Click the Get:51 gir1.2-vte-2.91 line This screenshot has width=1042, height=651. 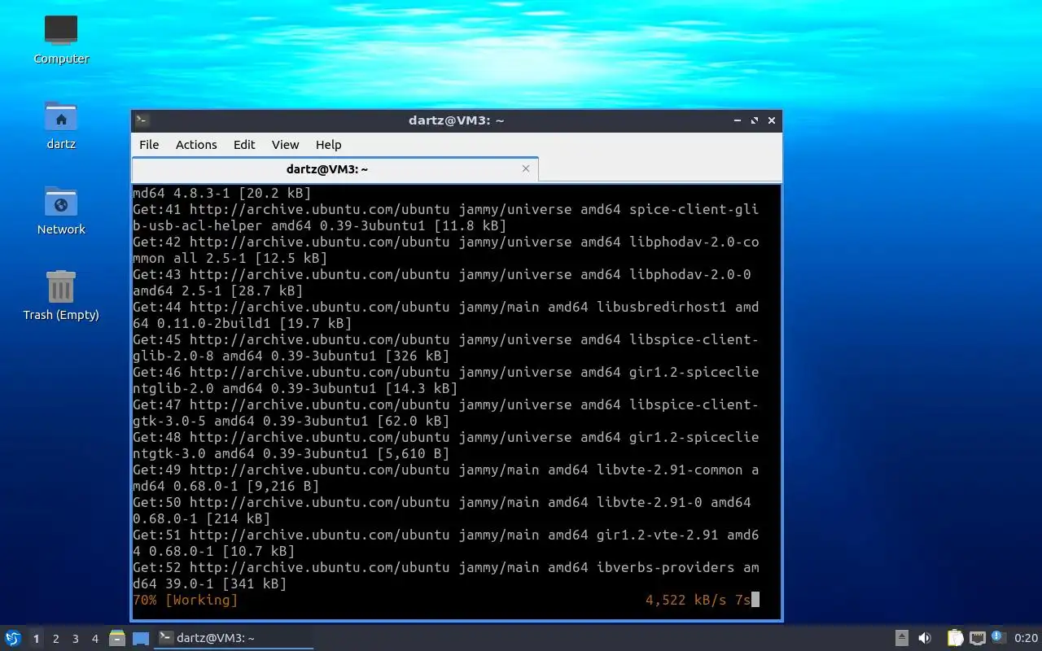tap(446, 543)
